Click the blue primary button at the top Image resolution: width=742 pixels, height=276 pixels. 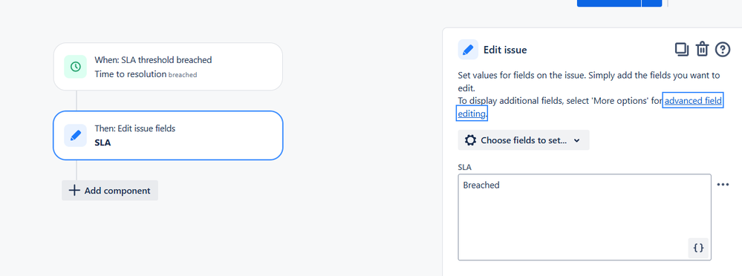pyautogui.click(x=609, y=3)
